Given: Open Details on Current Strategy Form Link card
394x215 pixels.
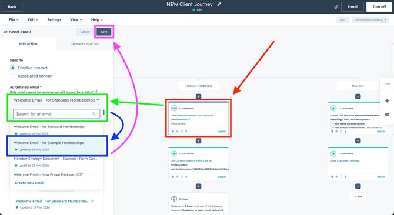Looking at the screenshot, I should coord(222,177).
